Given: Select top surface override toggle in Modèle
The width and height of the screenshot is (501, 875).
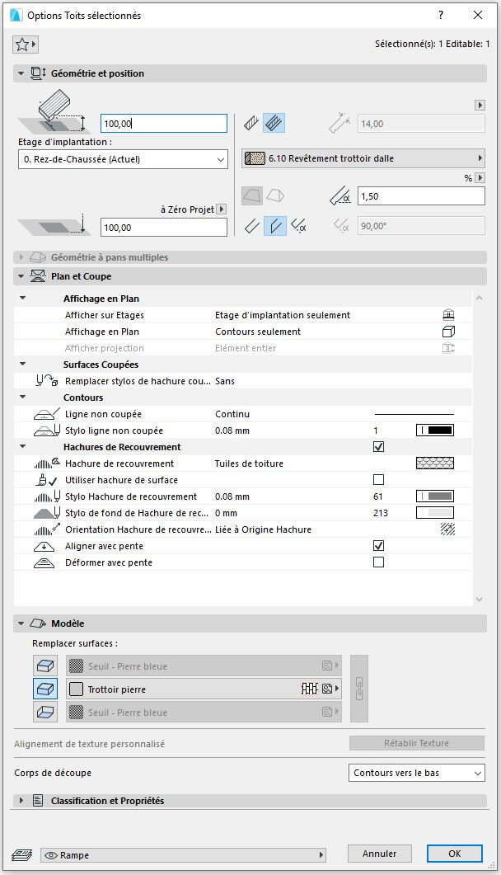Looking at the screenshot, I should click(45, 666).
